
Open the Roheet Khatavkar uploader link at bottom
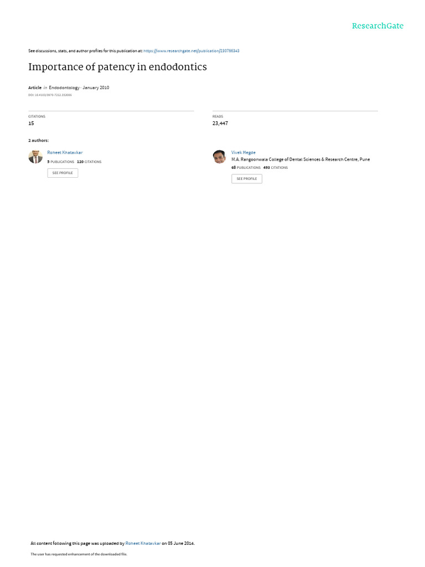143,543
